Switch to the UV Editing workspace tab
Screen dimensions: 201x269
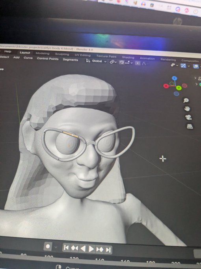83,55
